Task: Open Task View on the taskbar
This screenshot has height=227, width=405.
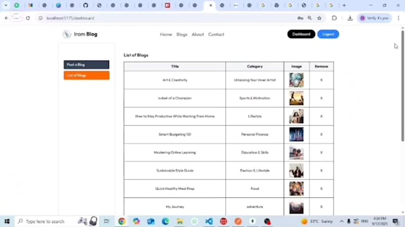Action: click(x=107, y=221)
